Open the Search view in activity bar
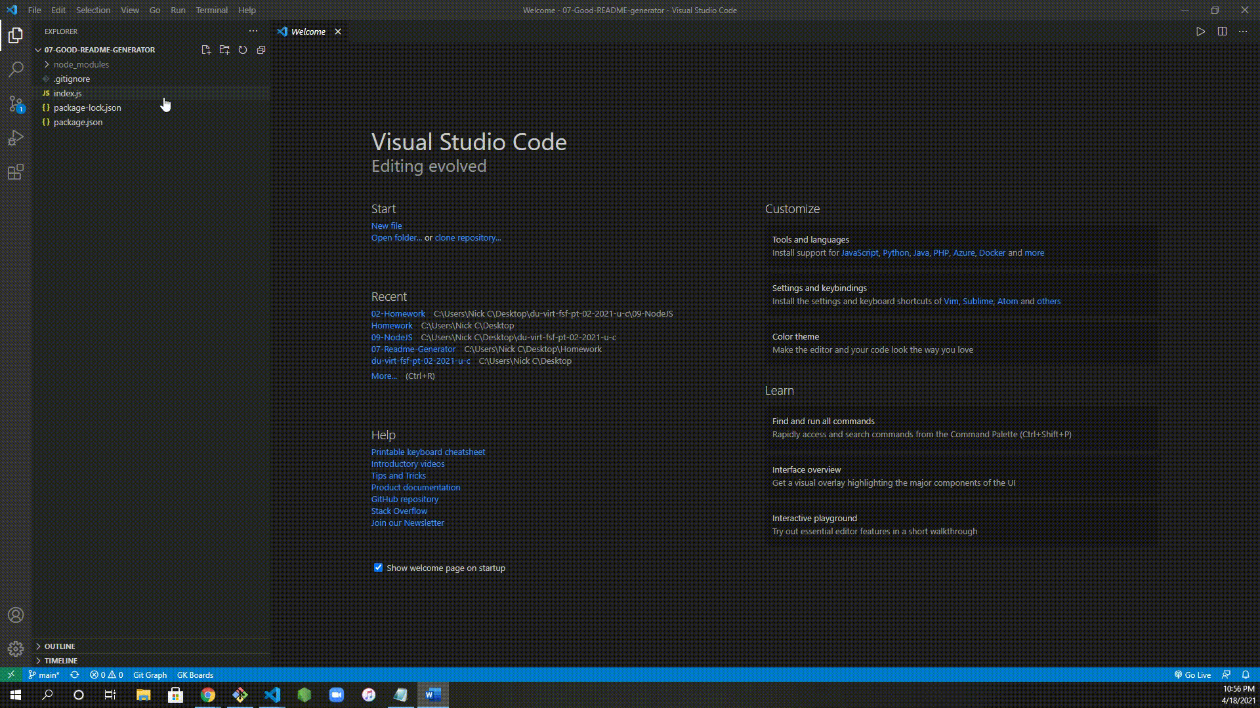Image resolution: width=1260 pixels, height=708 pixels. (x=16, y=69)
